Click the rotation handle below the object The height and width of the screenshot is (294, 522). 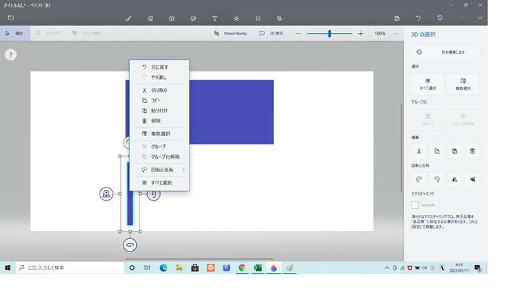click(130, 245)
